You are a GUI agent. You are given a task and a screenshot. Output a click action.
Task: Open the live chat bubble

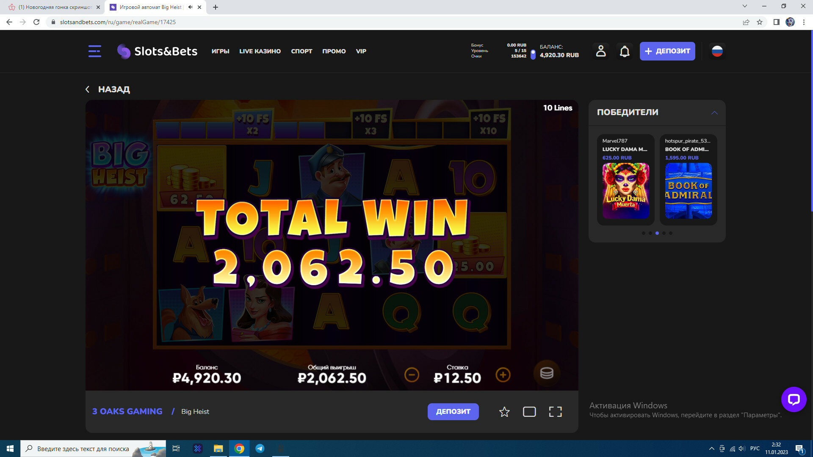pyautogui.click(x=794, y=399)
